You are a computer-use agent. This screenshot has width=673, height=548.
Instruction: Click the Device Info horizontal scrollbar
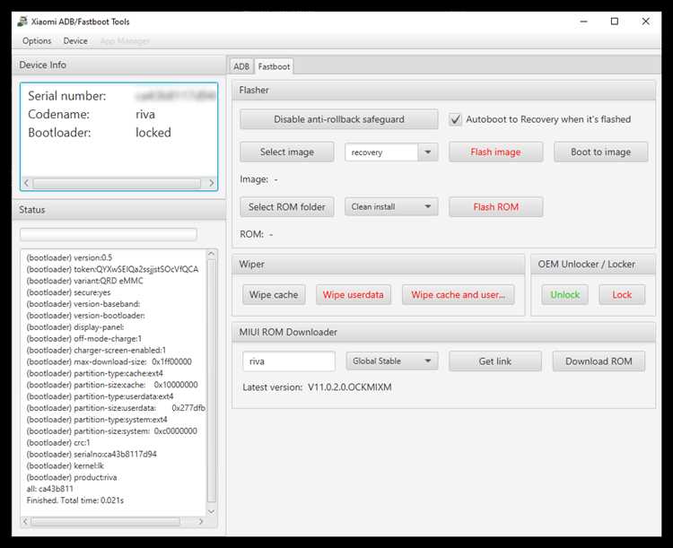coord(117,183)
